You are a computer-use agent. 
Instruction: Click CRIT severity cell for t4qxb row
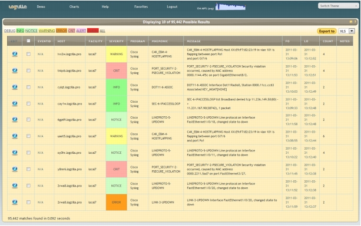[116, 70]
